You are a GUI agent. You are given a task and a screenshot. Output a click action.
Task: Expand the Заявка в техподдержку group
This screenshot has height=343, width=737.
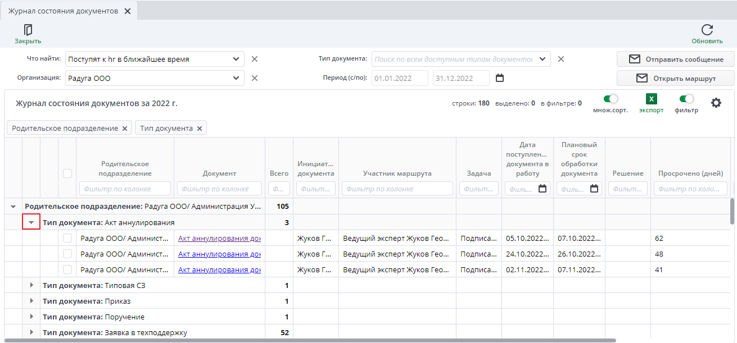pyautogui.click(x=31, y=332)
